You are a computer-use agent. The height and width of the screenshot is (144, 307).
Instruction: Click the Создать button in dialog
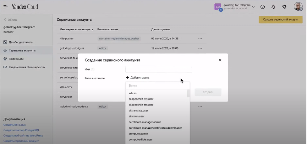pos(208,92)
